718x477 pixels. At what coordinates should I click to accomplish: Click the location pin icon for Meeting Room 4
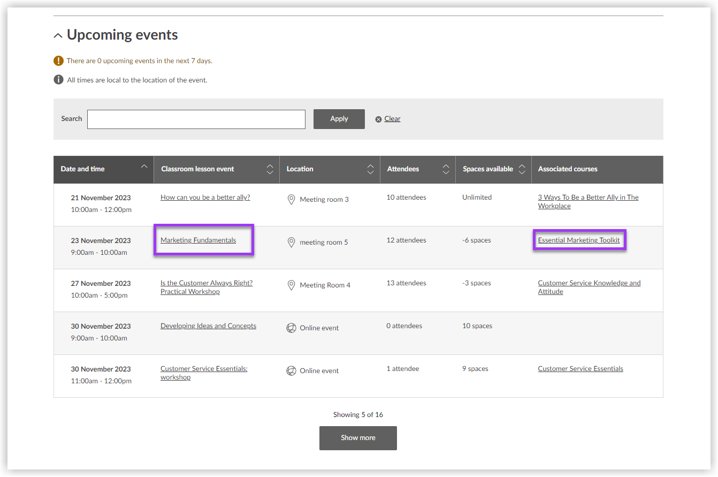coord(291,285)
